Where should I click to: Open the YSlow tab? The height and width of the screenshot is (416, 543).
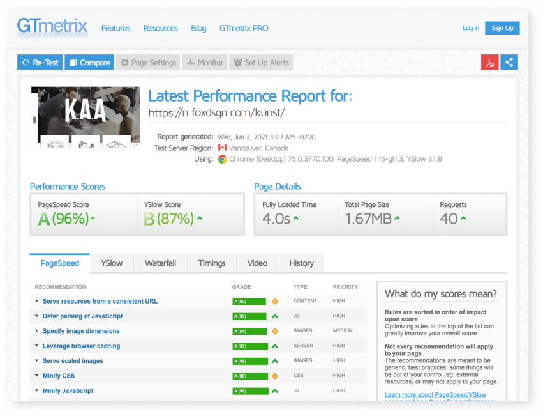pos(111,263)
